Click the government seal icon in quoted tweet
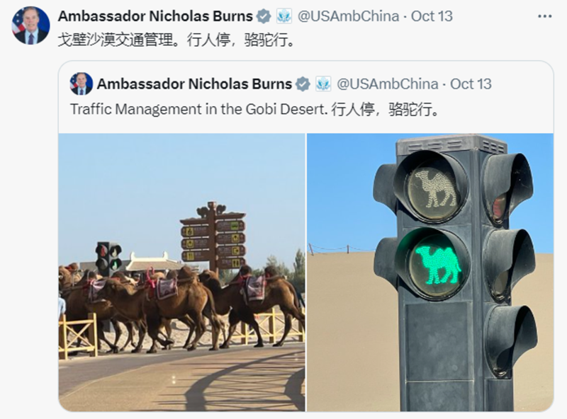The height and width of the screenshot is (419, 567). tap(323, 84)
